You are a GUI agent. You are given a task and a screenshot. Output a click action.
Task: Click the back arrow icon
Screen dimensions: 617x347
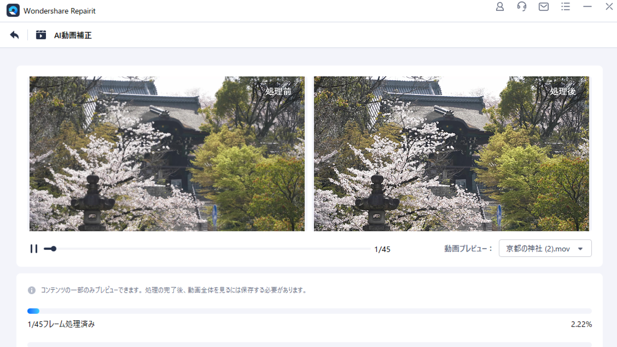point(14,35)
